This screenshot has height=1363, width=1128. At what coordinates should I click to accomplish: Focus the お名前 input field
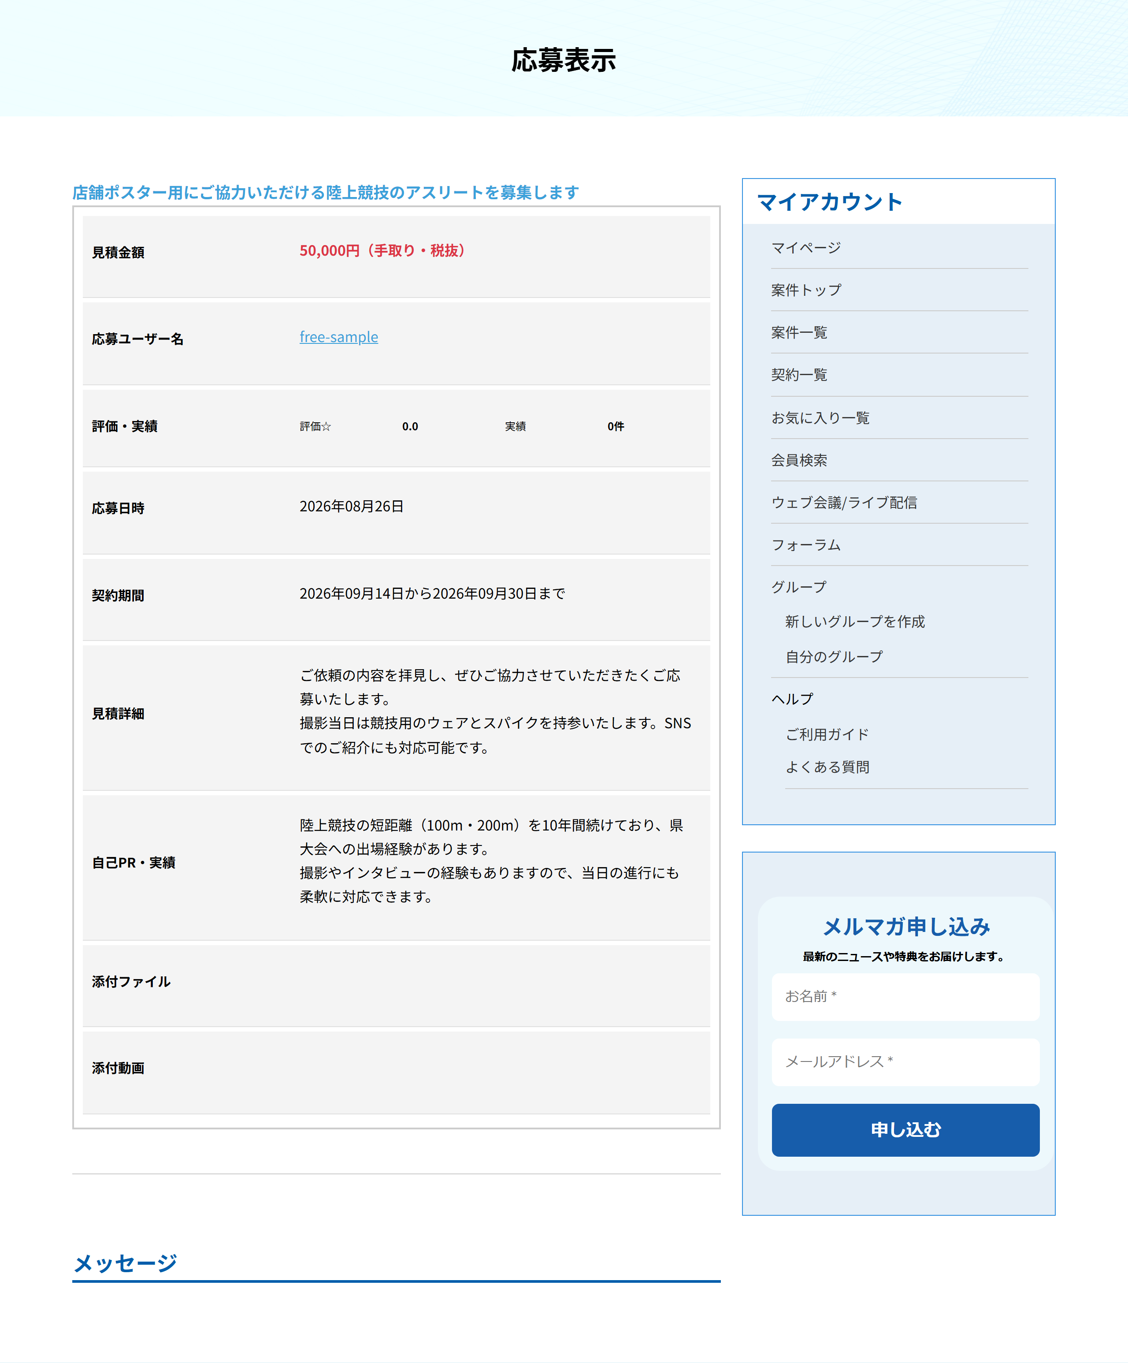click(905, 996)
